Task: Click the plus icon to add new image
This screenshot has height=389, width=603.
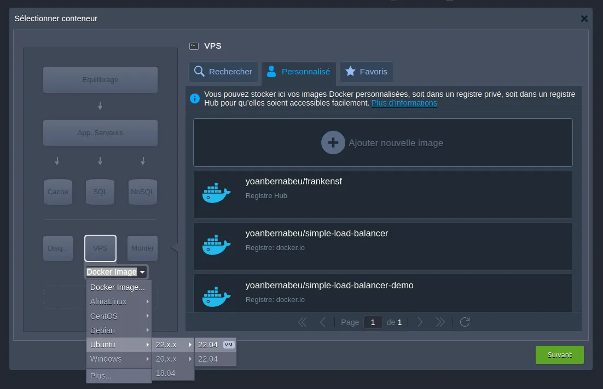Action: (333, 143)
